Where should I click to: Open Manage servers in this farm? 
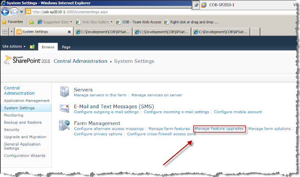(x=100, y=95)
